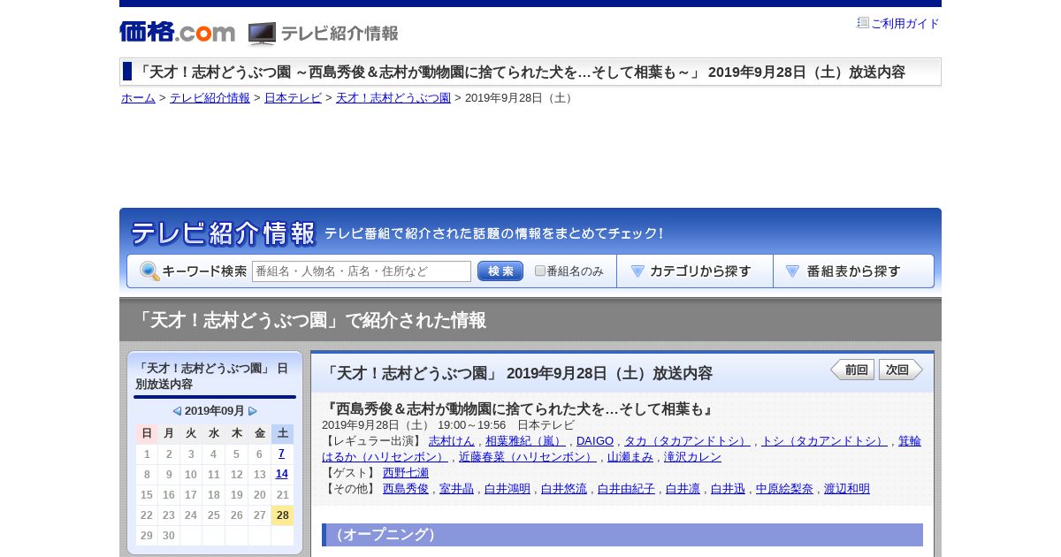Open DAIGO cast link
Screen dimensions: 1061x557
(x=595, y=441)
